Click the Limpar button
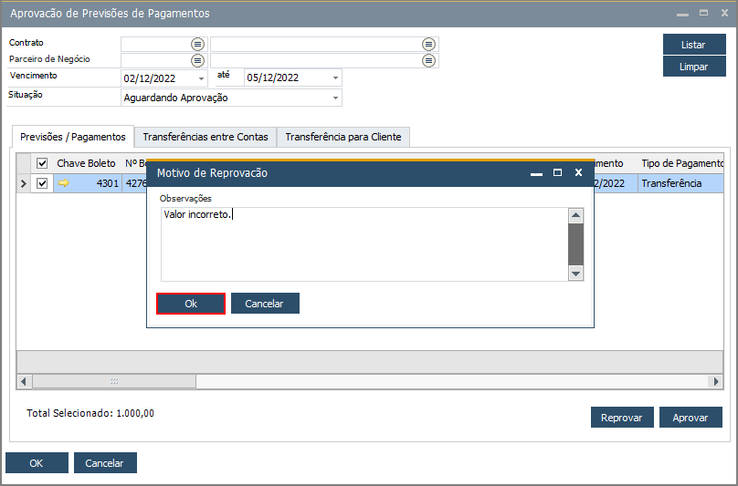Screen dimensions: 738x486 point(694,67)
